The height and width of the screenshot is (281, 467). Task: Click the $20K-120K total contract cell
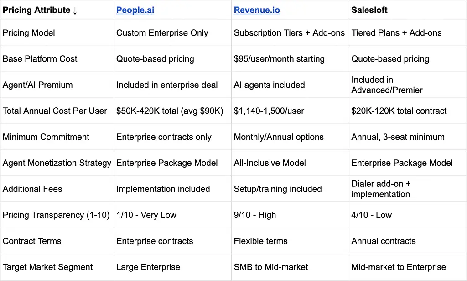click(399, 111)
